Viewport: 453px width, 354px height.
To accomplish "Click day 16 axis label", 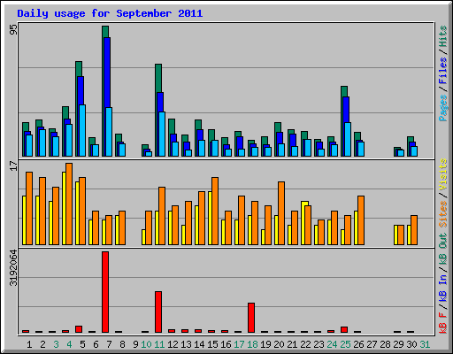I will (226, 344).
